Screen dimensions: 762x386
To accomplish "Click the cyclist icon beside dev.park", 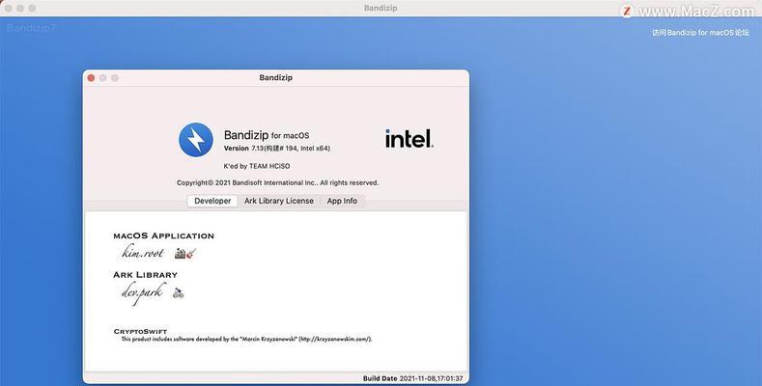I will point(179,292).
